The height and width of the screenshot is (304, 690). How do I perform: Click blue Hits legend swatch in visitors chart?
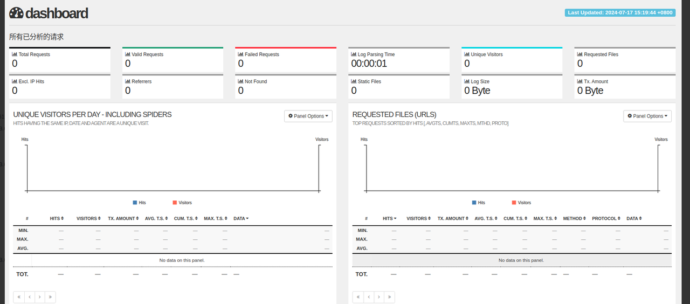click(x=135, y=203)
